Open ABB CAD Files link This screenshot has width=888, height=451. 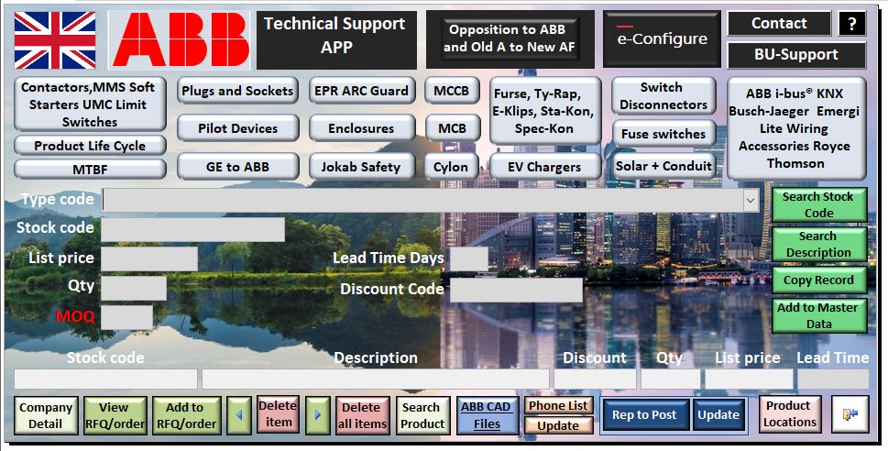coord(487,415)
